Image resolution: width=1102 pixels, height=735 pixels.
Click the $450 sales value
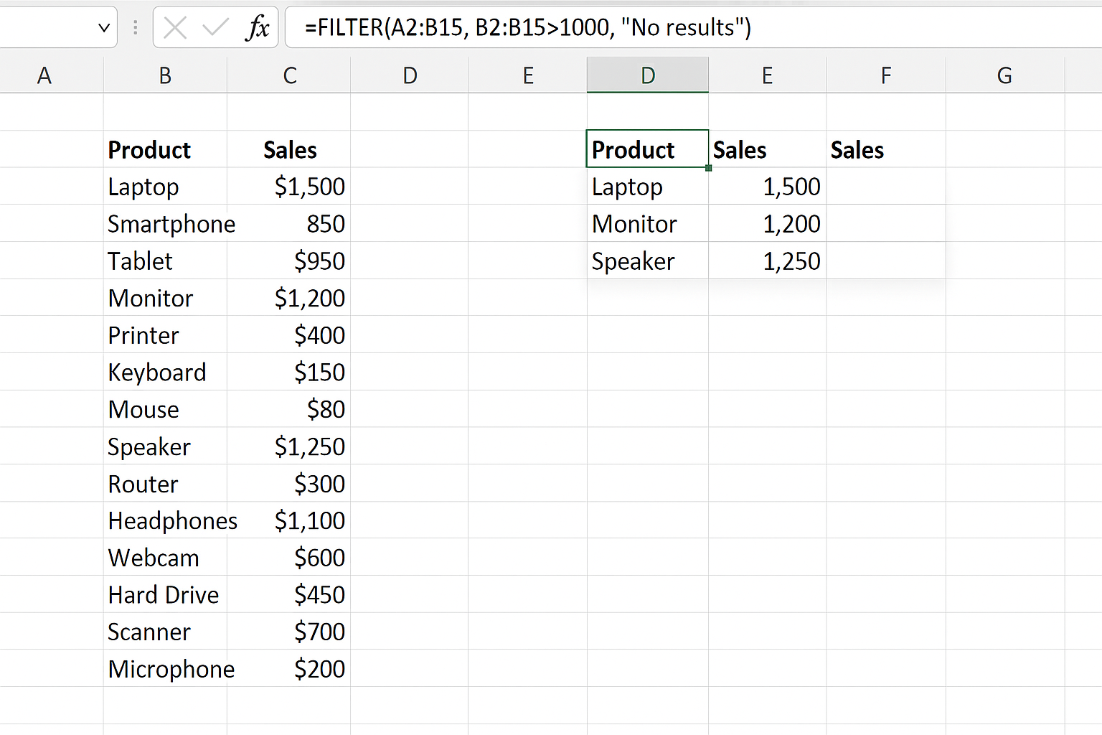(319, 595)
